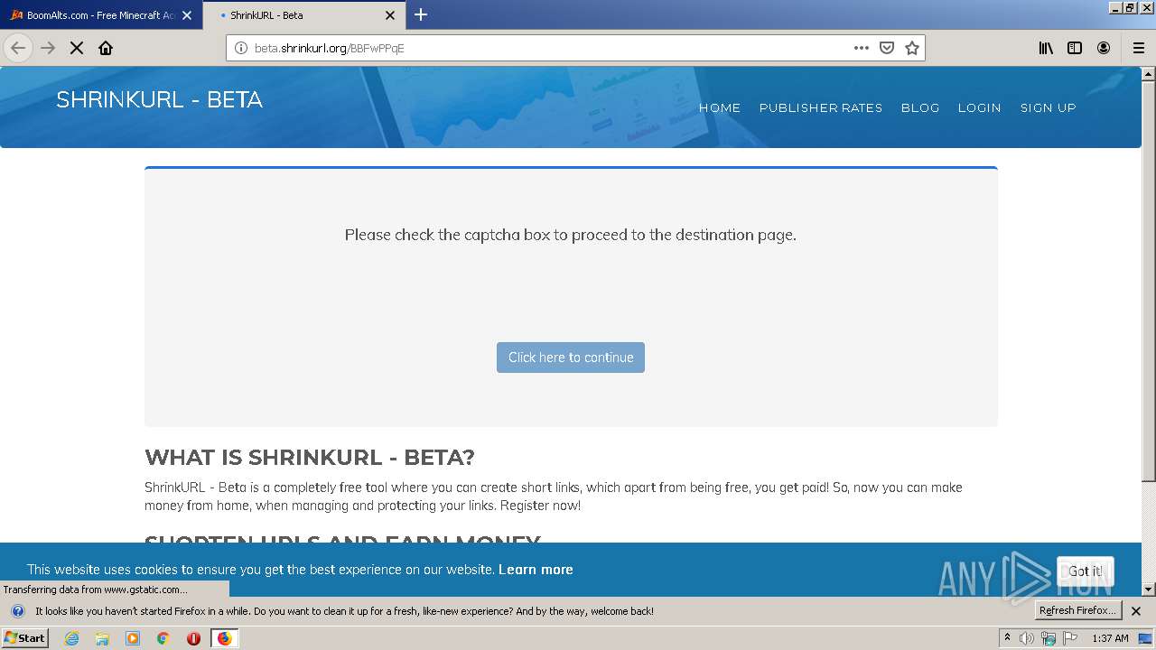This screenshot has height=650, width=1156.
Task: Open the Firefox account icon
Action: [1104, 48]
